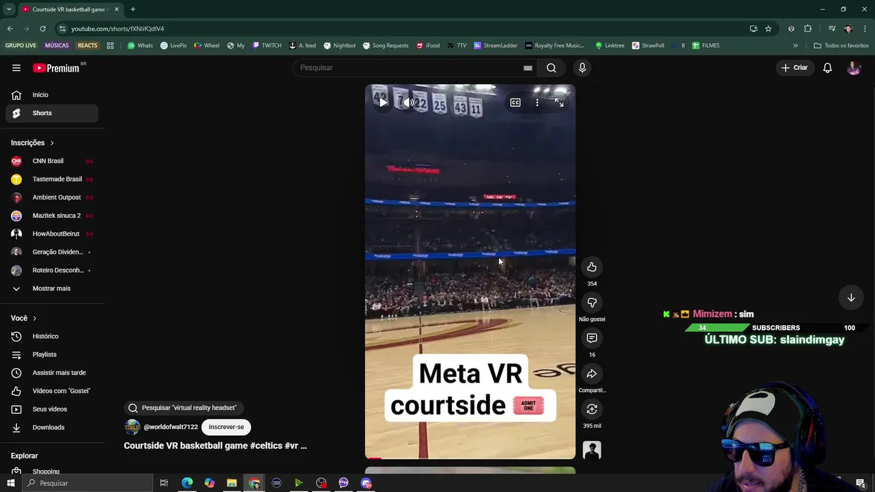Open Microsoft Edge from taskbar
This screenshot has height=492, width=875.
point(187,483)
